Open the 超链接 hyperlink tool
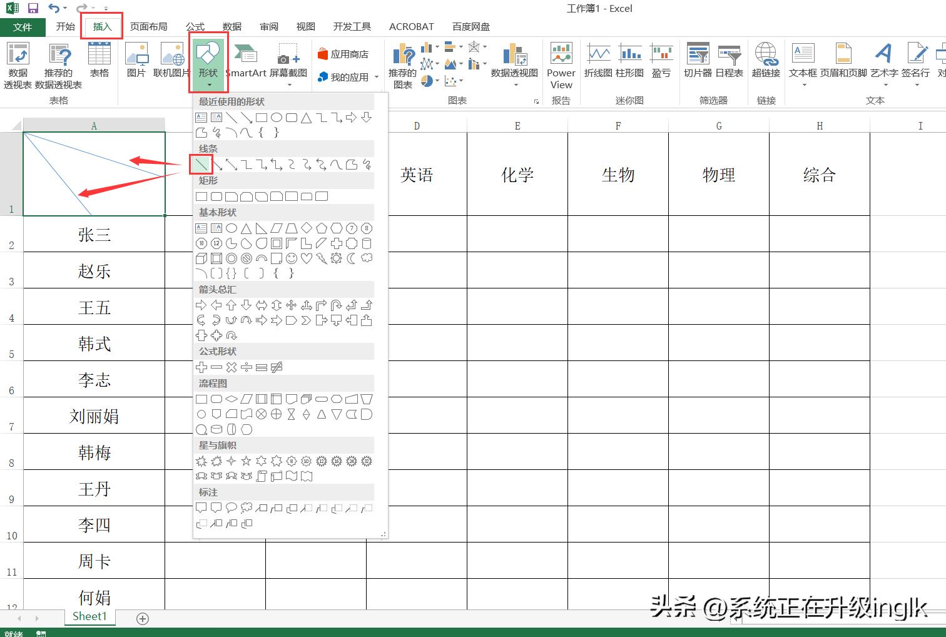This screenshot has height=637, width=946. tap(766, 61)
